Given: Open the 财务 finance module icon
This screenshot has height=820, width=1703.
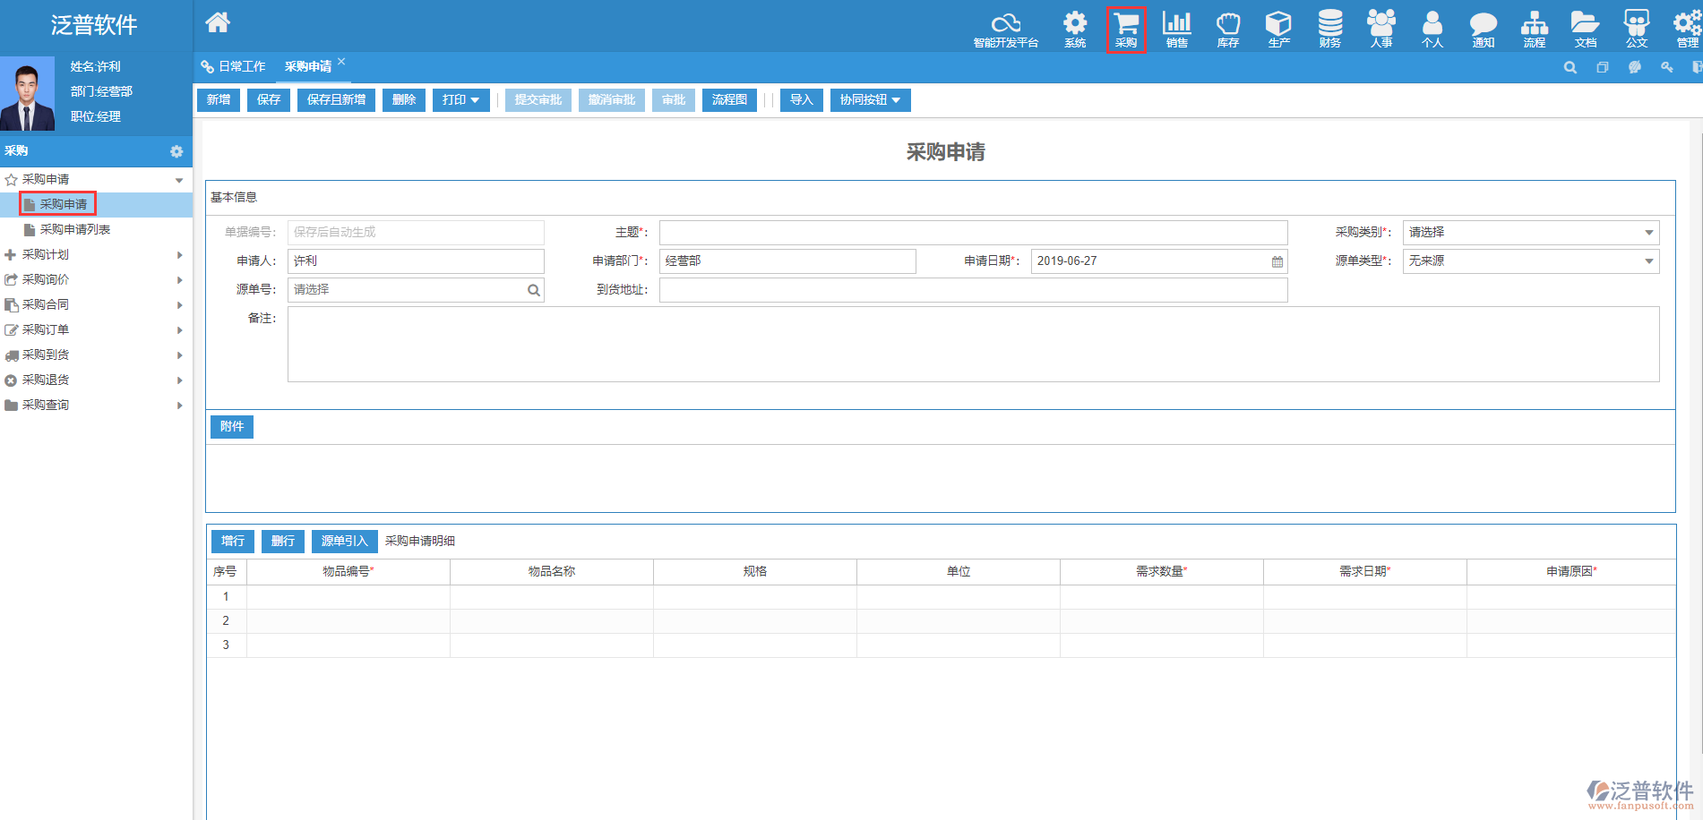Looking at the screenshot, I should [x=1329, y=29].
